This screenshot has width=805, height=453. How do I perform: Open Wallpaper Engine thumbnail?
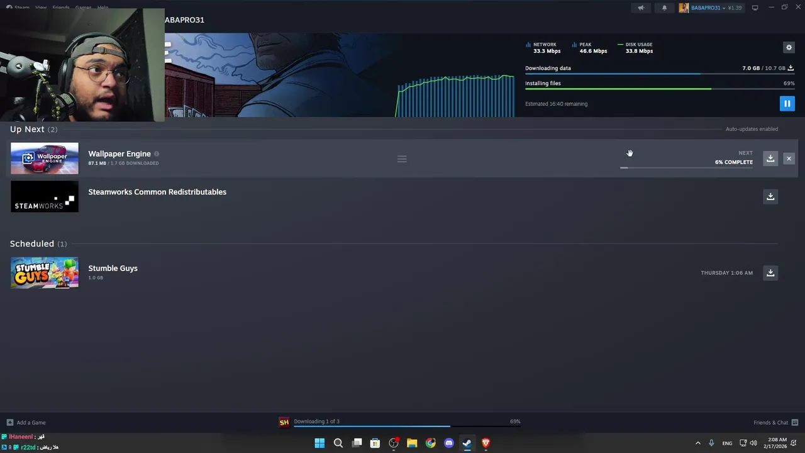point(45,159)
